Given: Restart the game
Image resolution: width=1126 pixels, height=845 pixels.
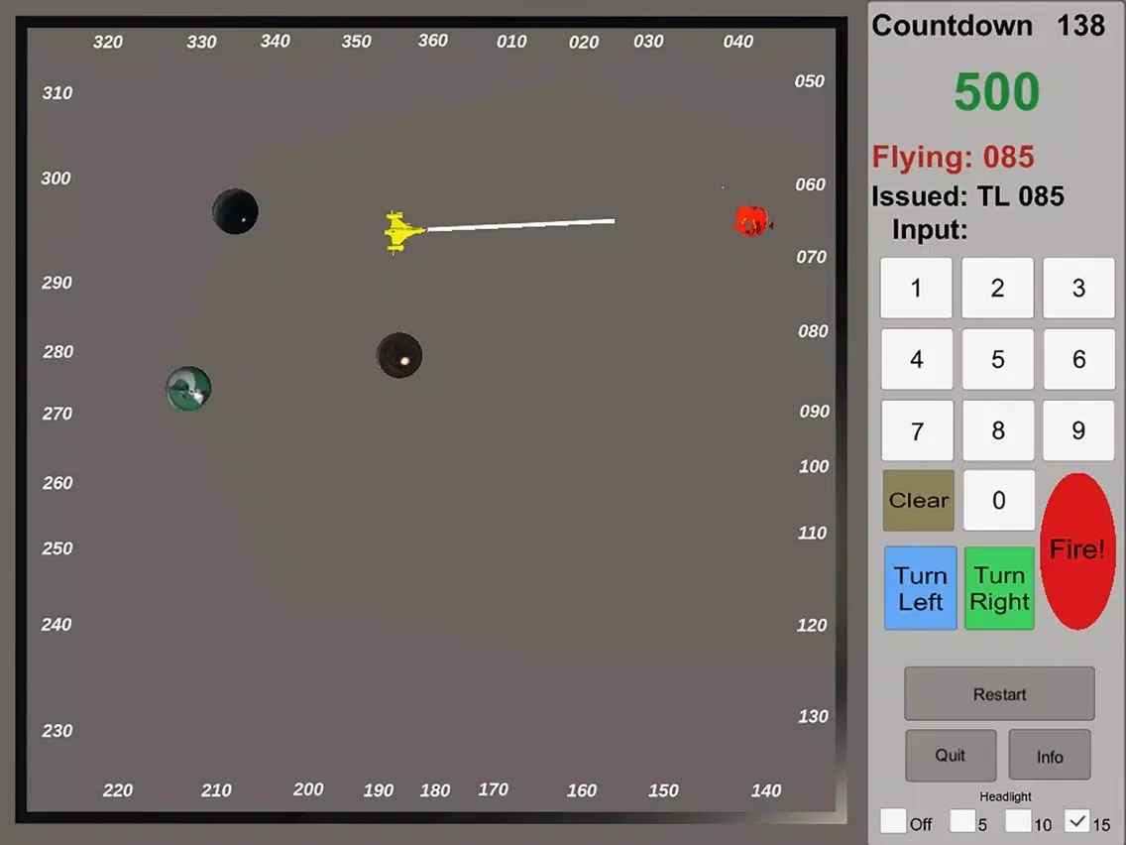Looking at the screenshot, I should point(999,693).
